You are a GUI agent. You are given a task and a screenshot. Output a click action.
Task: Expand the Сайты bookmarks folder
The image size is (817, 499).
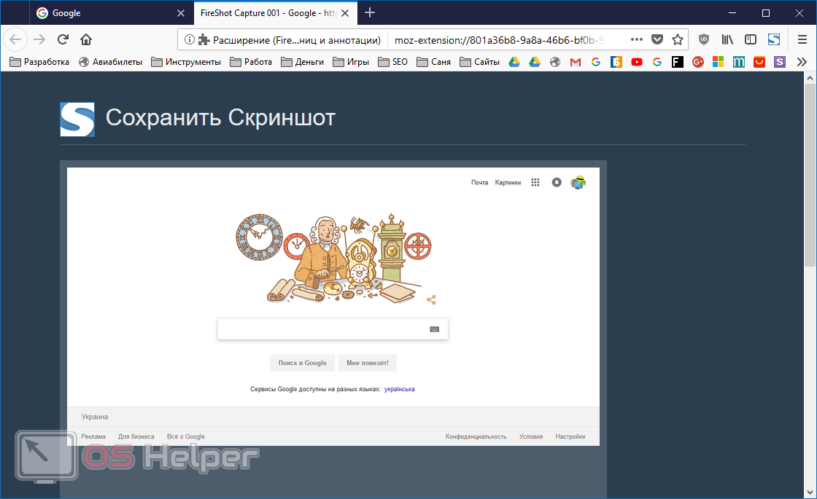[479, 62]
